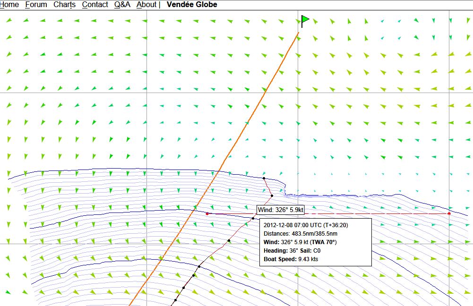The width and height of the screenshot is (473, 306).
Task: Click the second black route dot from the top
Action: pos(272,195)
